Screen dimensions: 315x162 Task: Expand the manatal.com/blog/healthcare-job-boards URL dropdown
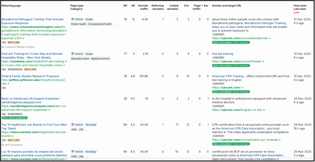13,136
